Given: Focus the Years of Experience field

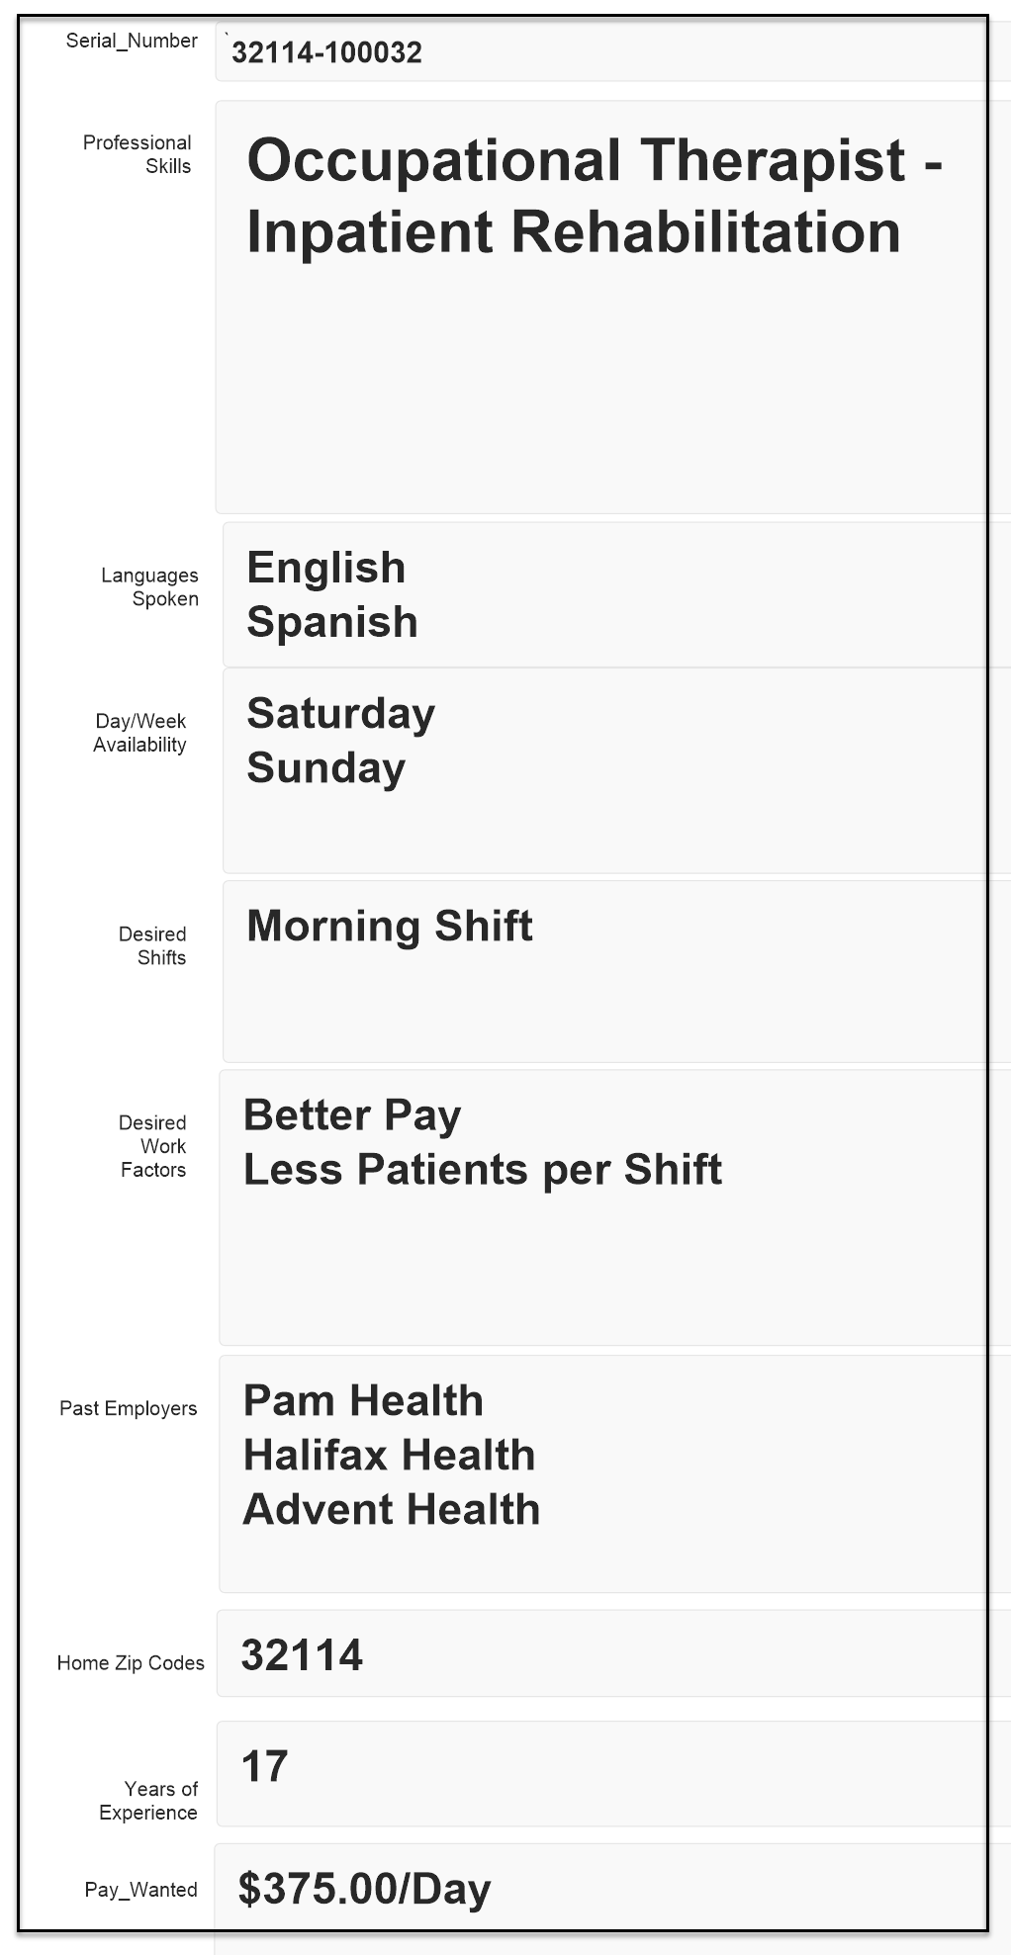Looking at the screenshot, I should (603, 1773).
